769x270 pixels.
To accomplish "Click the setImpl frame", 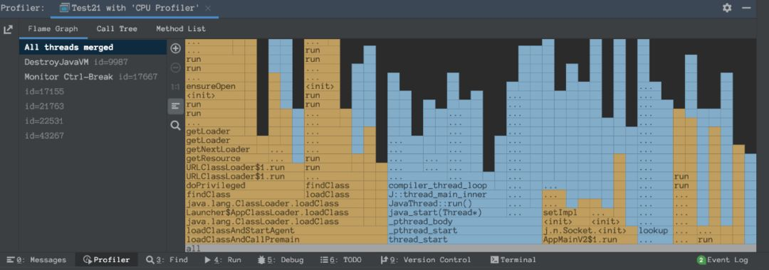I will pos(566,212).
